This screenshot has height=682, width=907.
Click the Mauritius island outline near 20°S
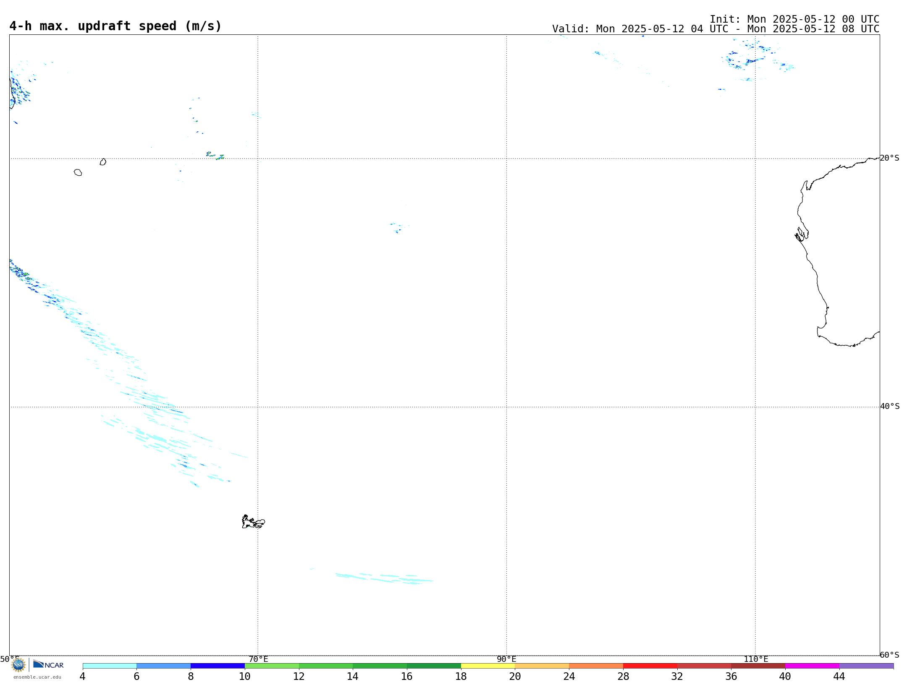click(x=103, y=162)
